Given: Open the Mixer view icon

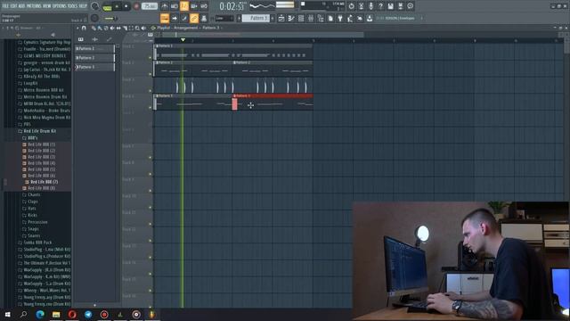Looking at the screenshot, I should coord(311,18).
